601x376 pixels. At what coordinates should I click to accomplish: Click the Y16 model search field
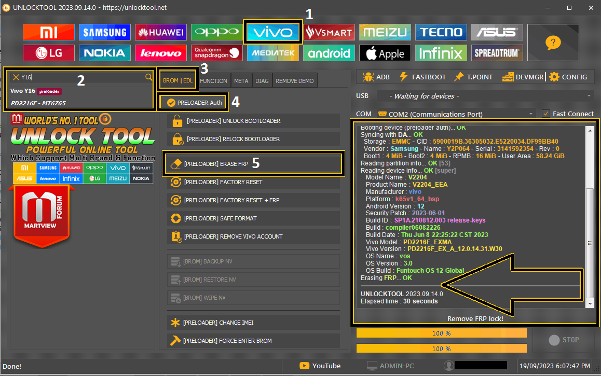(80, 77)
